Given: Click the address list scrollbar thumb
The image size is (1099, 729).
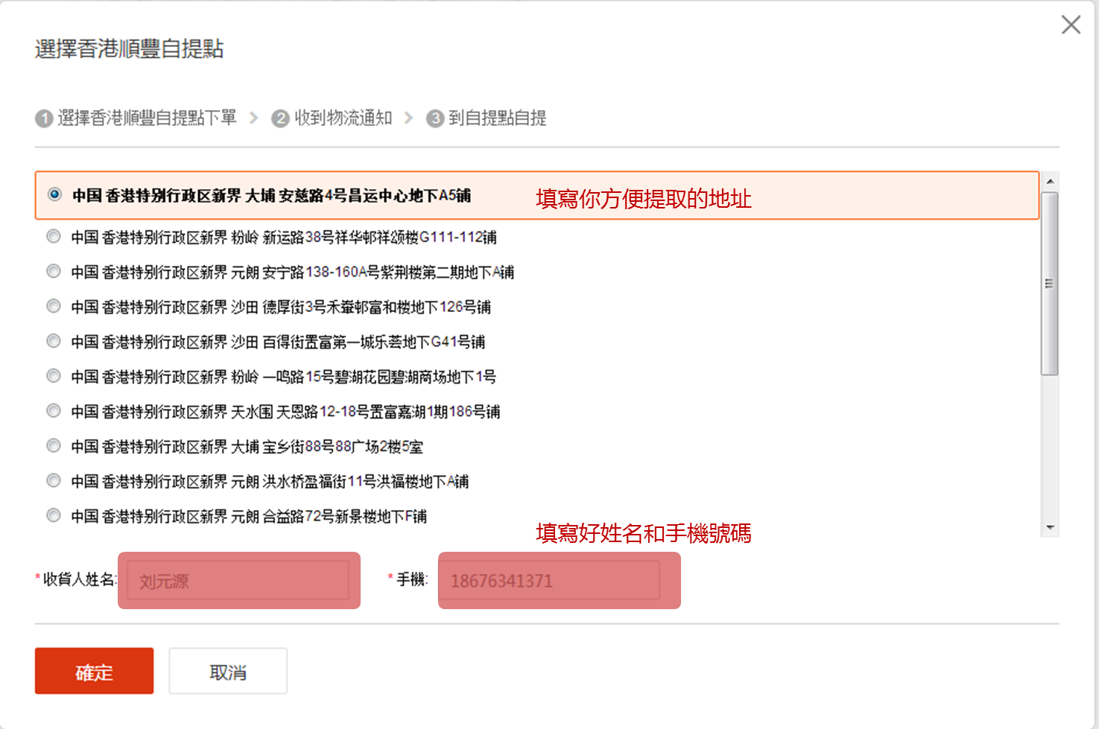Looking at the screenshot, I should pos(1050,283).
